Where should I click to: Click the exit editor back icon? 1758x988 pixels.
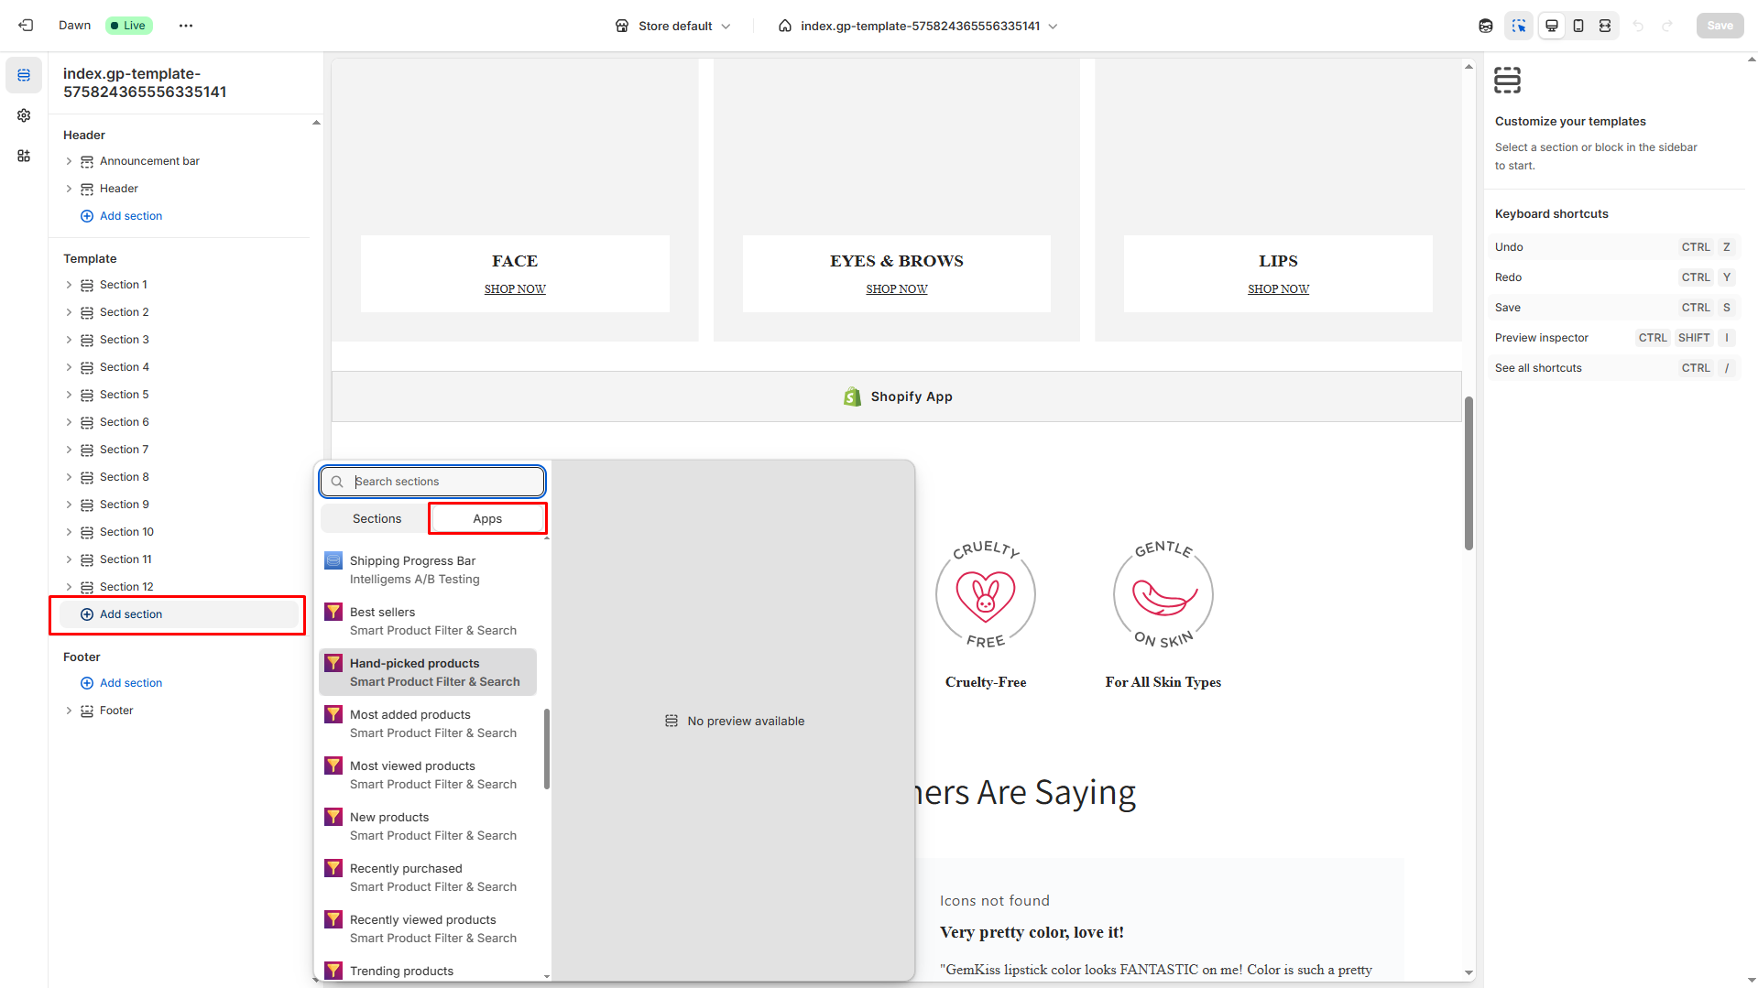(x=26, y=26)
